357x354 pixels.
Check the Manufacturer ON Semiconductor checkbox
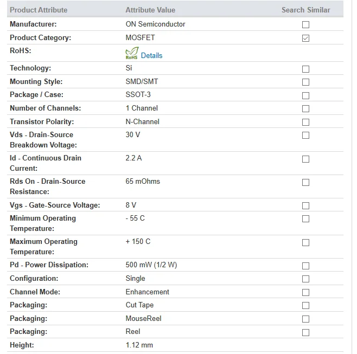305,24
